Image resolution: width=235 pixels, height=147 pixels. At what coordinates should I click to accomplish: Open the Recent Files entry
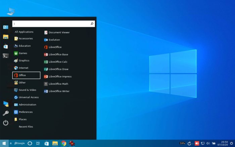pos(26,127)
